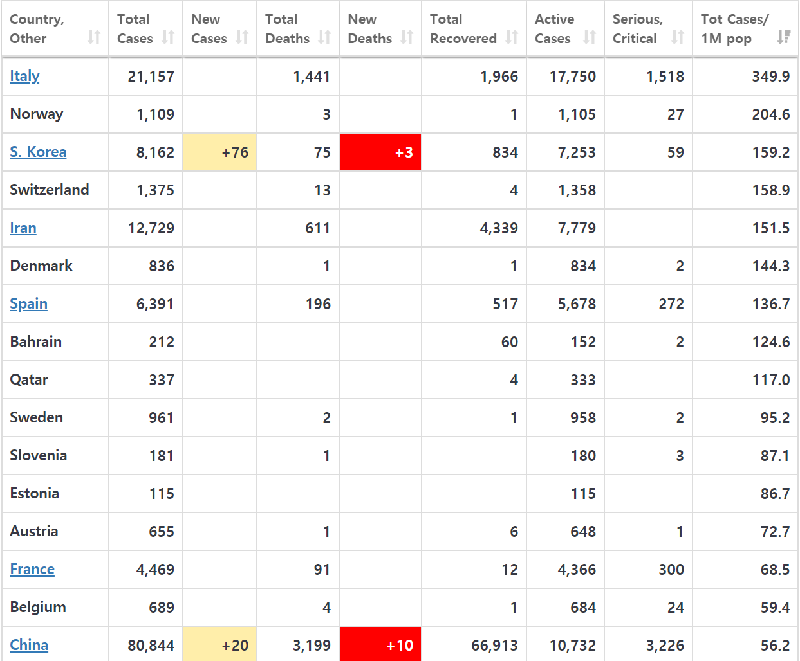800x661 pixels.
Task: Select Spain serious critical value 272
Action: 671,304
